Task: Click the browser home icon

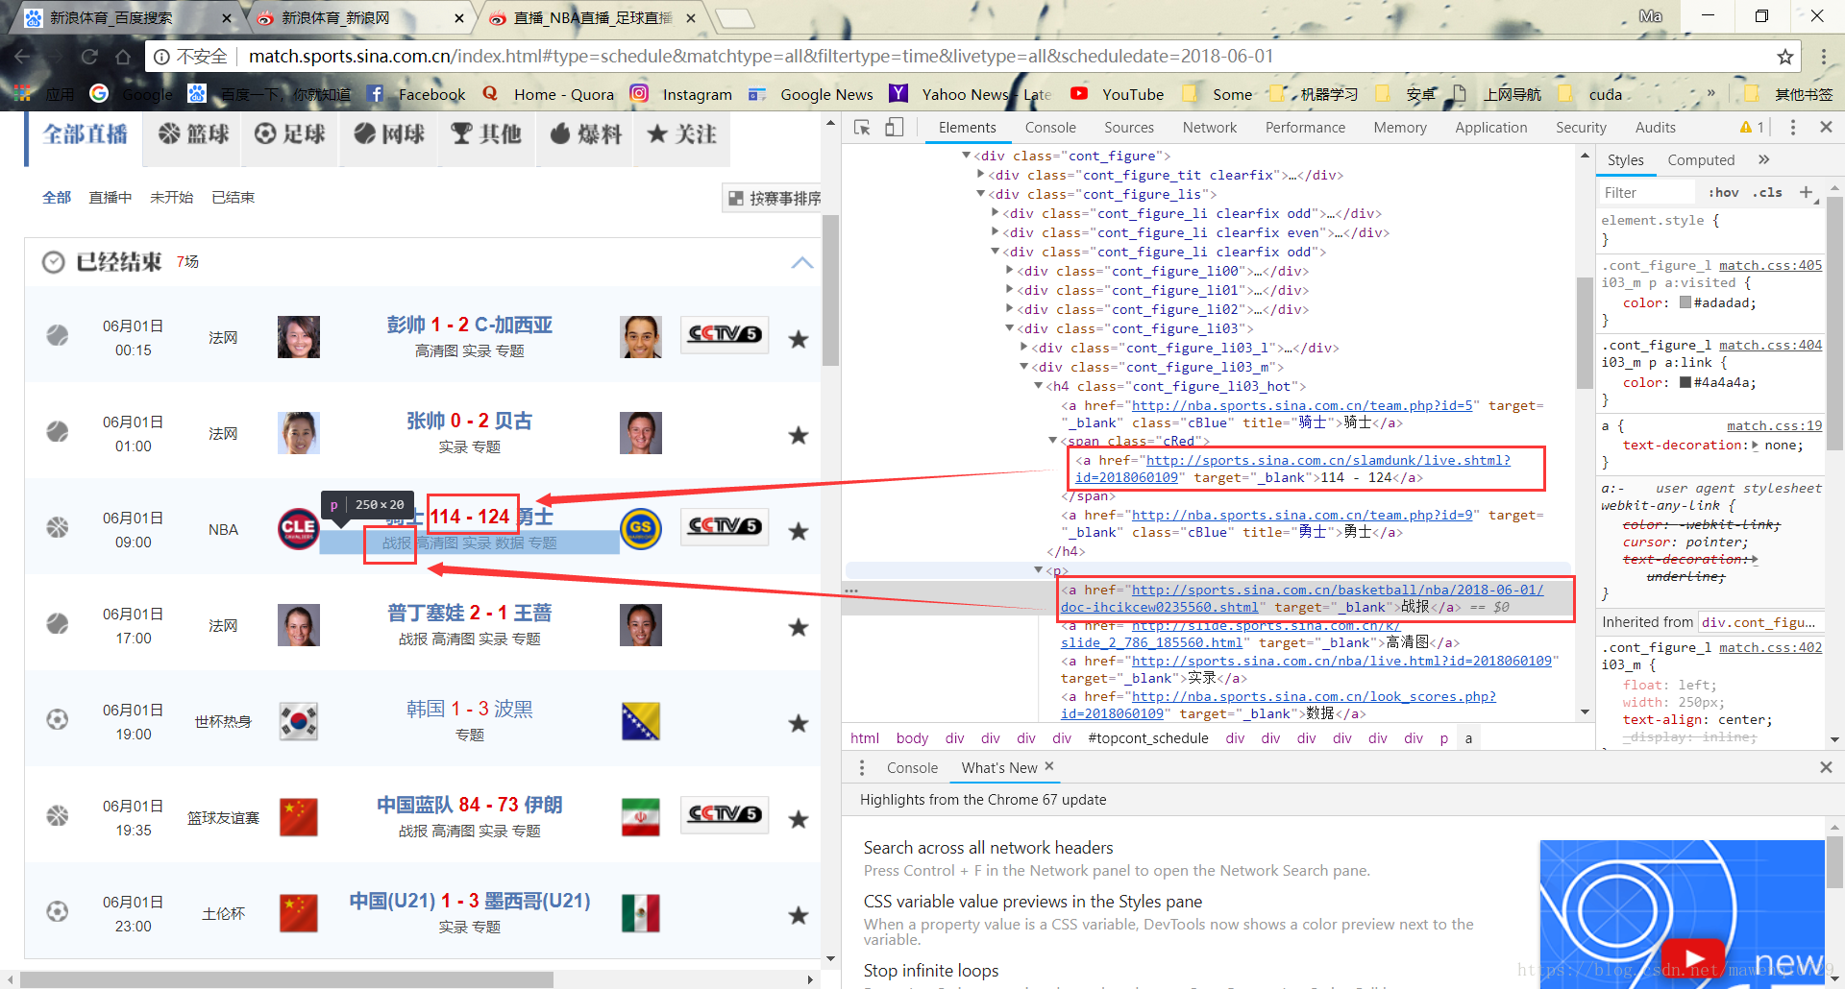Action: (x=123, y=57)
